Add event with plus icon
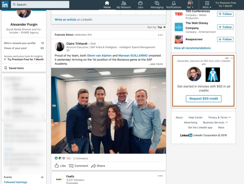Screen dimensions: 244x184 [42, 177]
